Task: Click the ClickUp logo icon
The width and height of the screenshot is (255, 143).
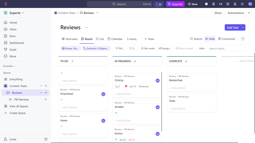Action: click(x=5, y=4)
